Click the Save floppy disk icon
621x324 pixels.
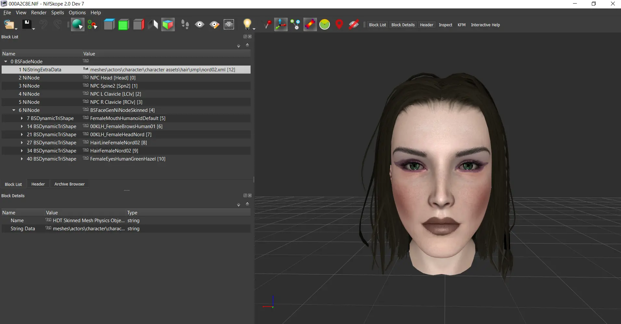point(27,24)
